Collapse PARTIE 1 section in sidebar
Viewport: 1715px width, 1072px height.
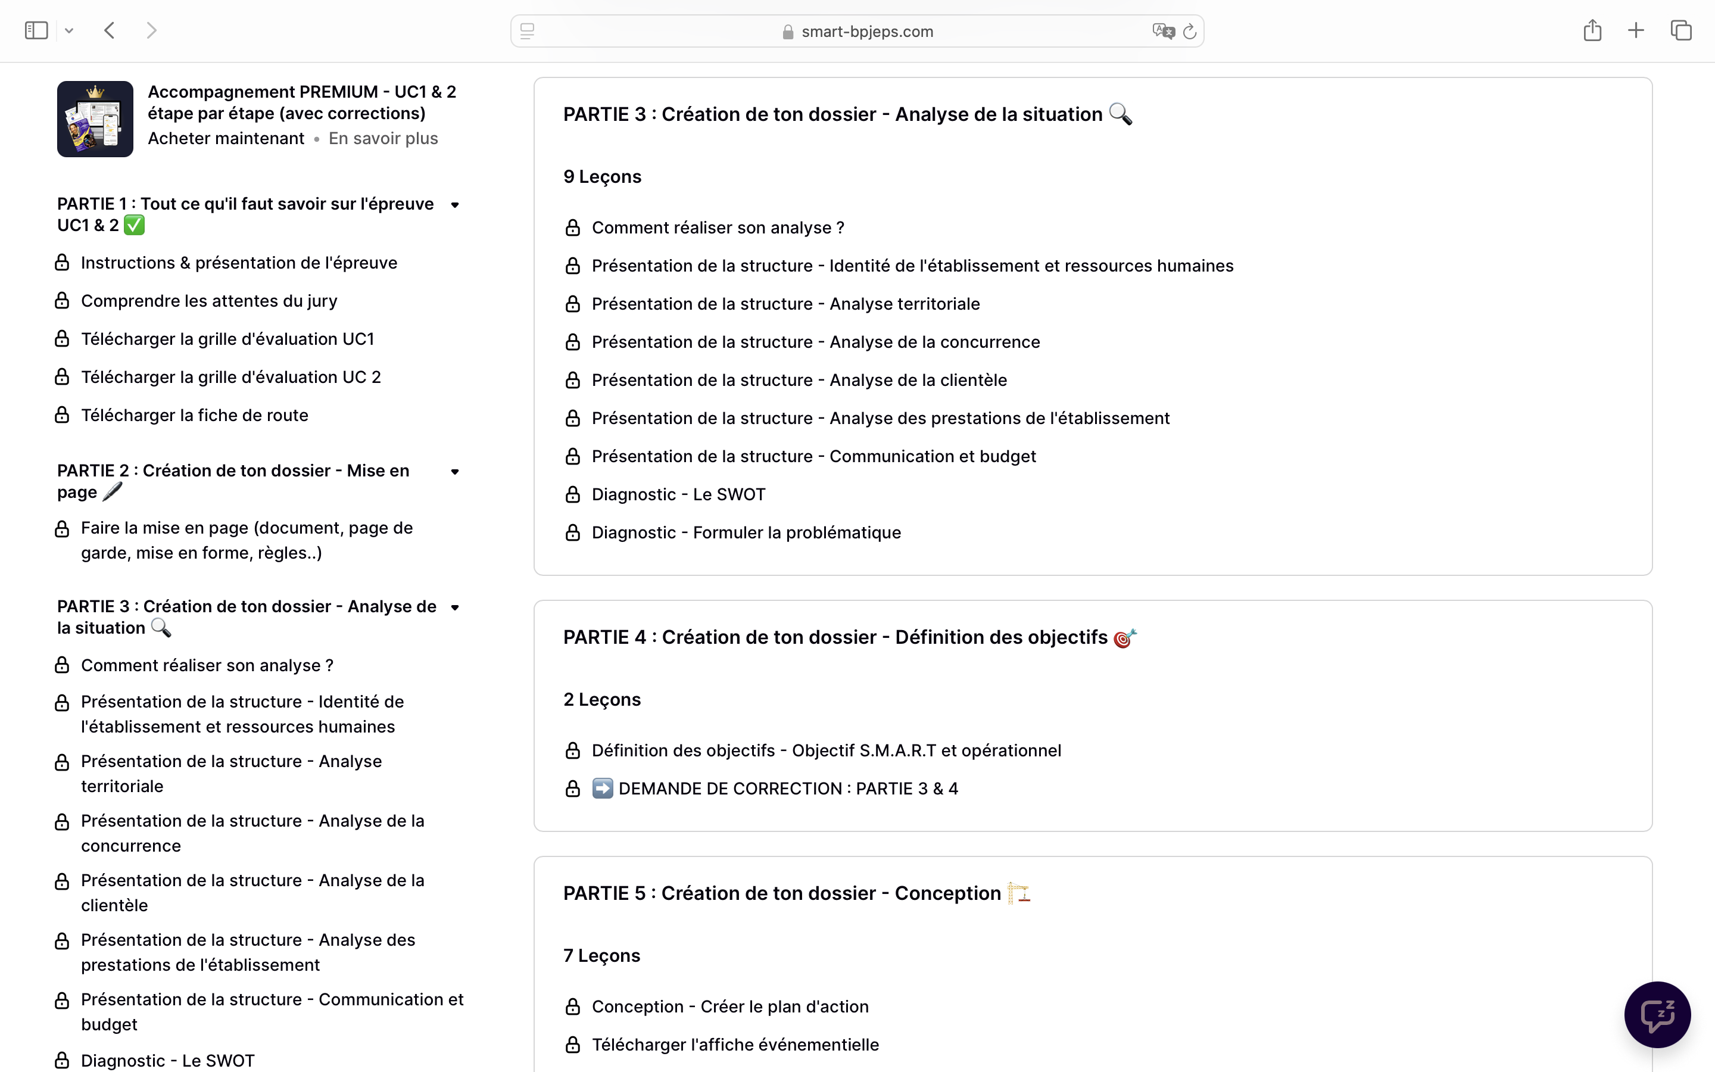click(455, 205)
